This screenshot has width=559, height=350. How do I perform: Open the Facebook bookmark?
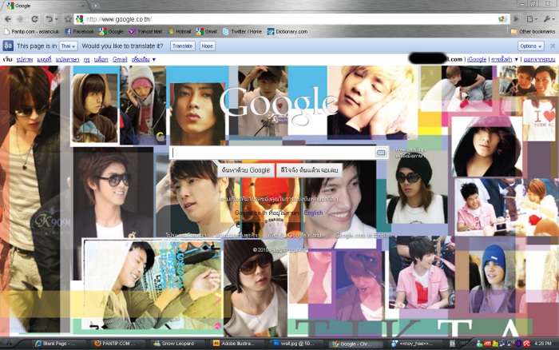[x=80, y=31]
